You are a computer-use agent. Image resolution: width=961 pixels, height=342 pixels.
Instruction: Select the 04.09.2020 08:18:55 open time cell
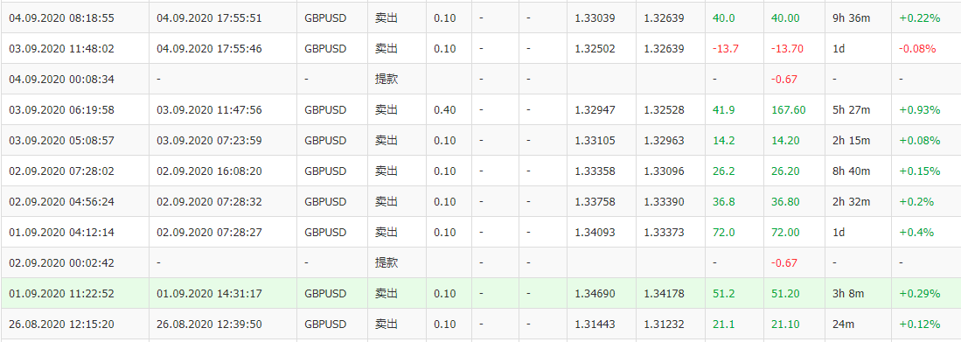click(75, 17)
